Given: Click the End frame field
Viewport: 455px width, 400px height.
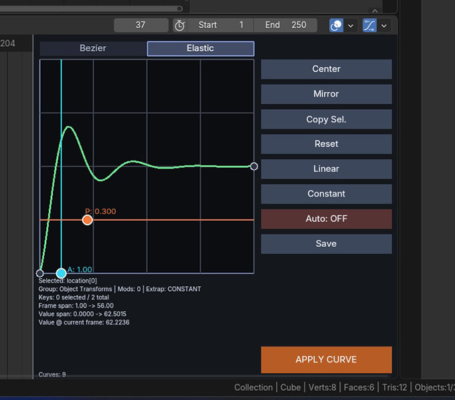Looking at the screenshot, I should point(286,25).
